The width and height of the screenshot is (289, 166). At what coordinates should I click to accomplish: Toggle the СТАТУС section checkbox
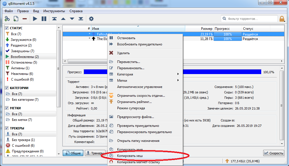(7, 28)
